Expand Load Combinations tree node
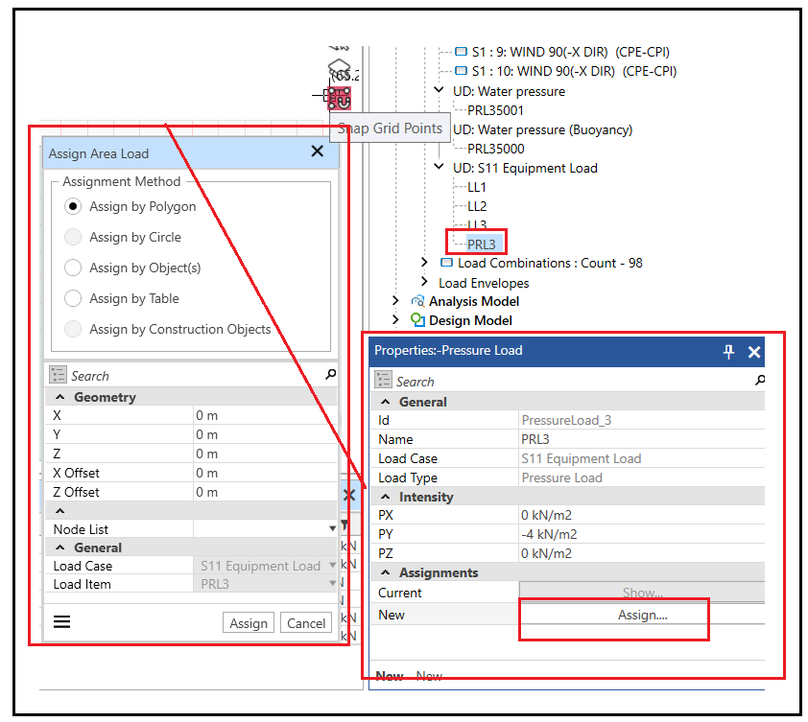This screenshot has width=808, height=722. pos(424,262)
